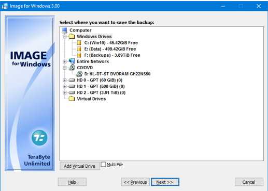Viewport: 268px width, 191px height.
Task: Collapse the CD/DVD node
Action: [x=65, y=68]
